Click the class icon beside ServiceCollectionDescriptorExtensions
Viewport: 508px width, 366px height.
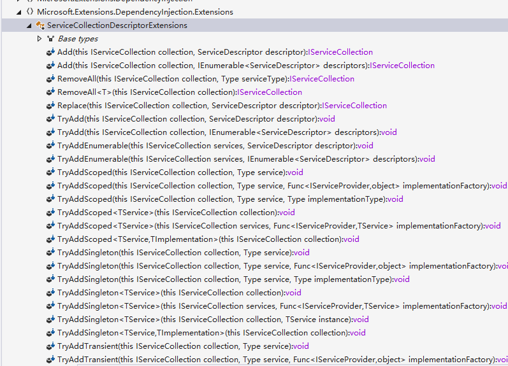click(x=40, y=25)
